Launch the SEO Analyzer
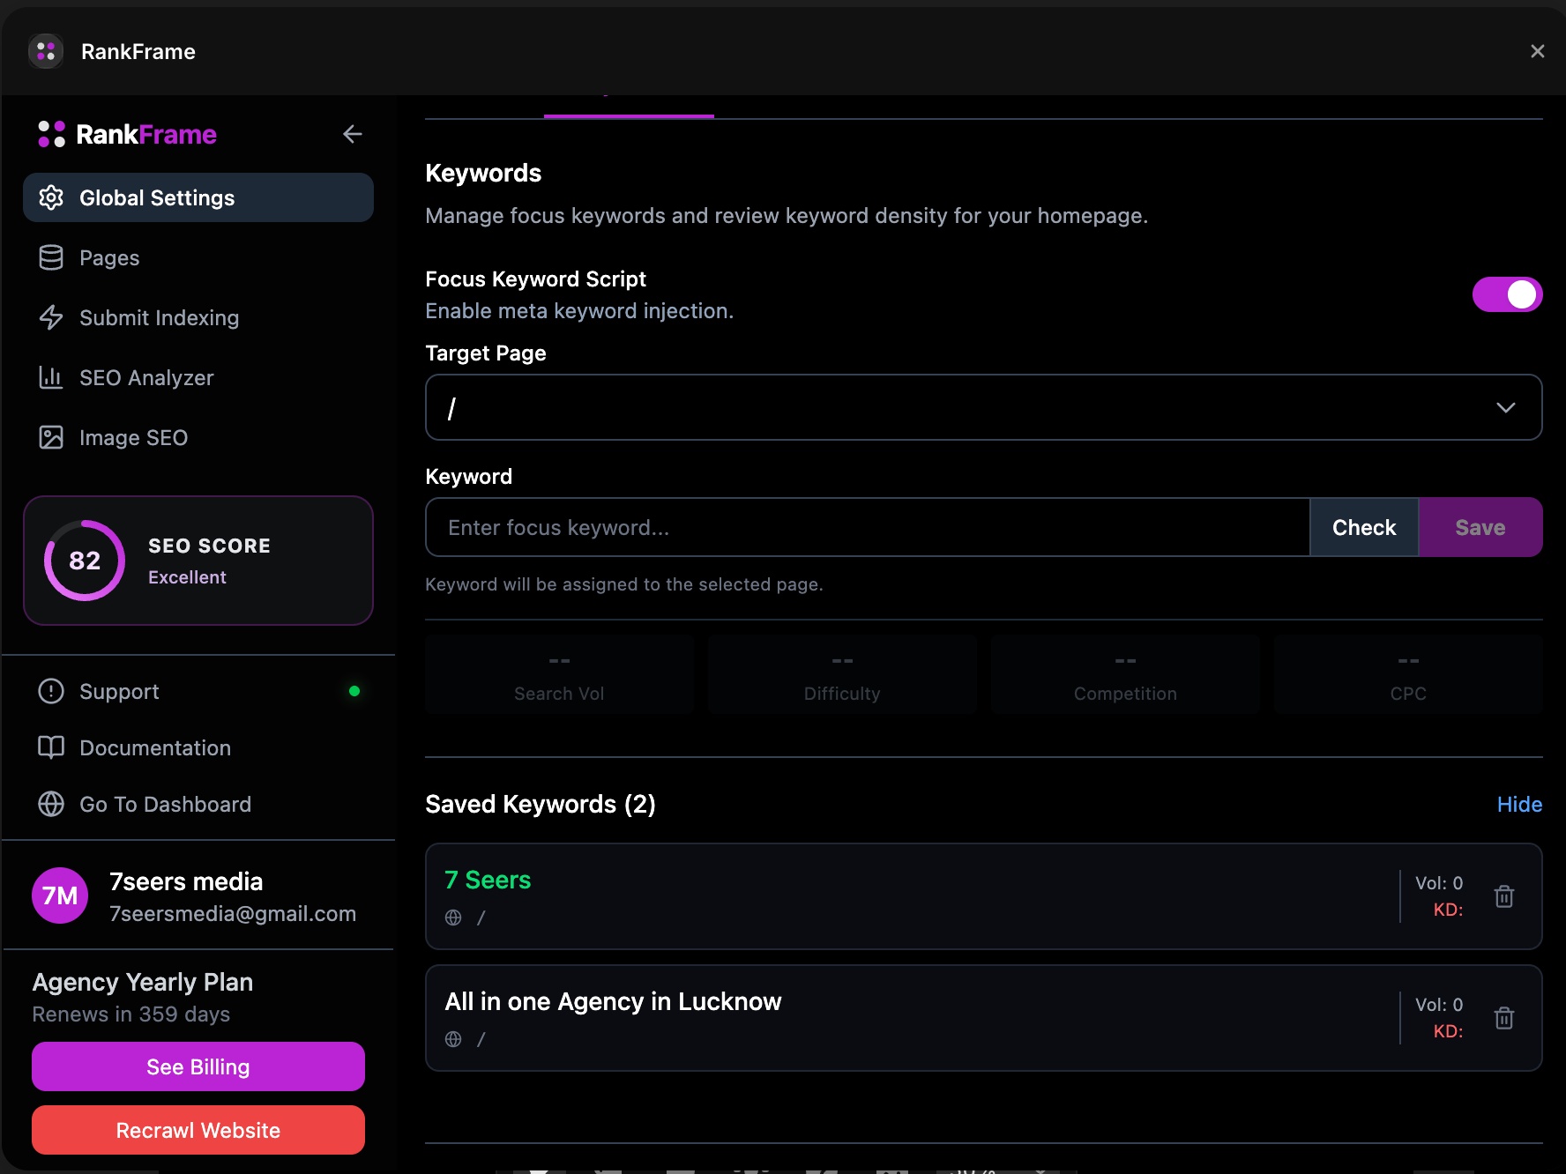 [x=146, y=377]
